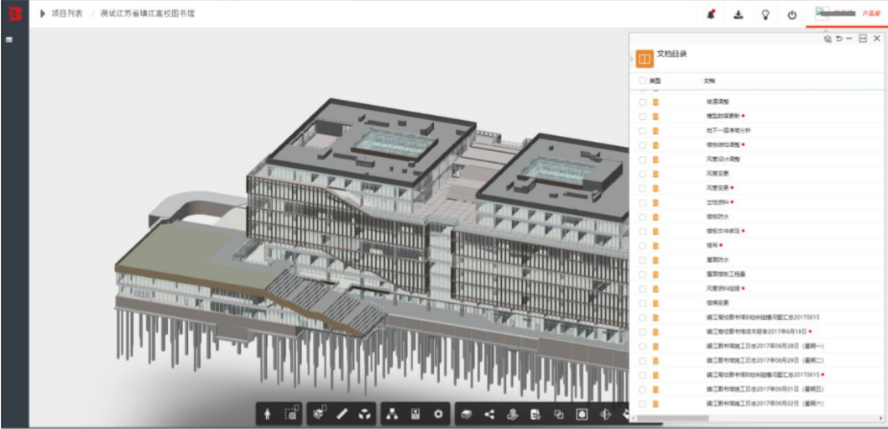Open the 测试江苏省镇江高校图书馆 breadcrumb
The image size is (888, 429).
click(147, 14)
